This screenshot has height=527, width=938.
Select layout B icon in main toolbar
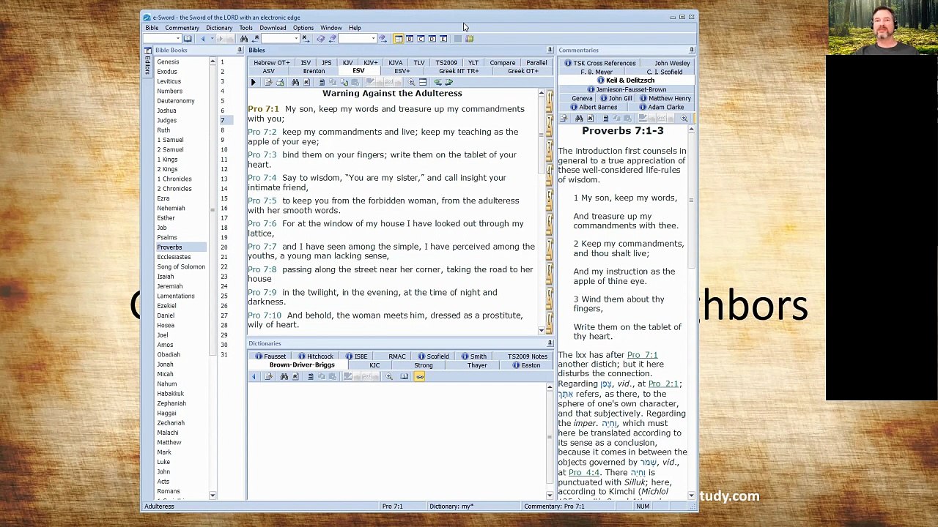[410, 38]
